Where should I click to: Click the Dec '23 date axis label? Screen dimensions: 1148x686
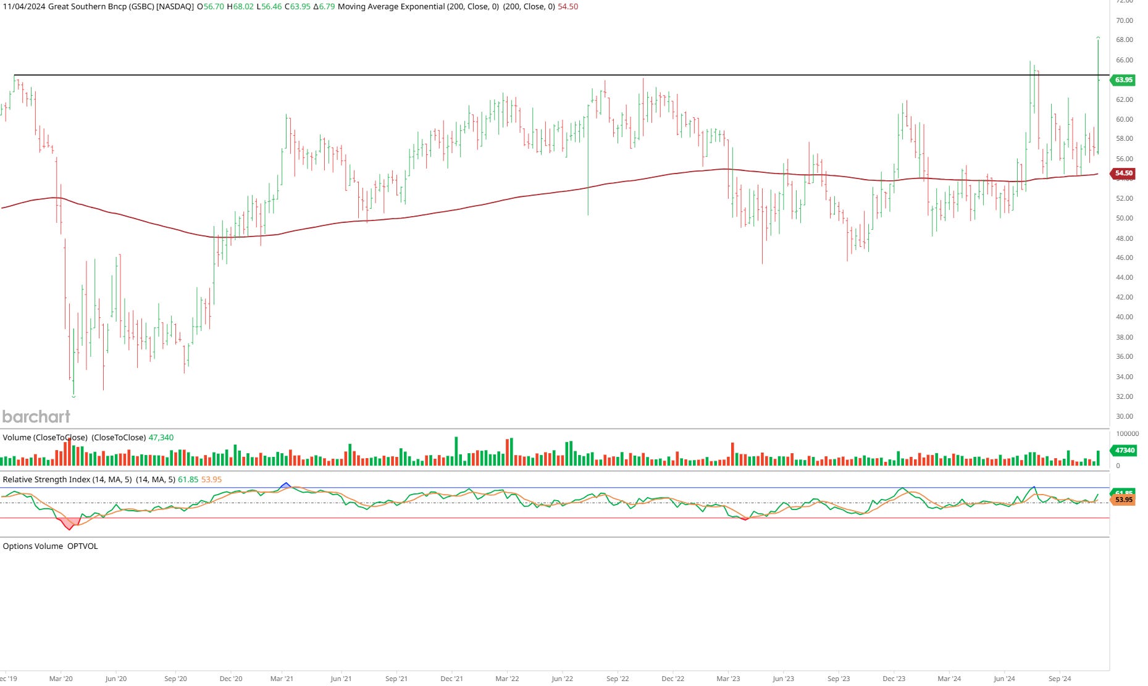coord(894,679)
